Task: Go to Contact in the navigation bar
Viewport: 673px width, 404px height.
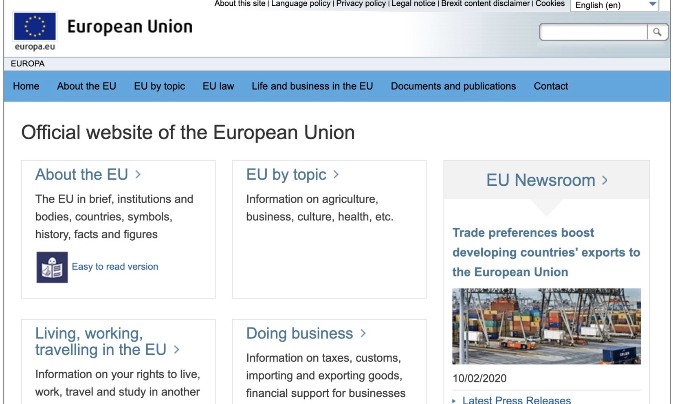Action: point(550,86)
